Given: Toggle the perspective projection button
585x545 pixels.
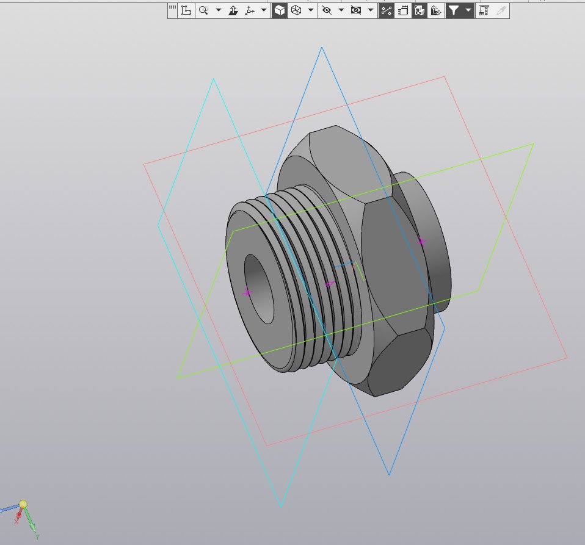Looking at the screenshot, I should tap(403, 10).
